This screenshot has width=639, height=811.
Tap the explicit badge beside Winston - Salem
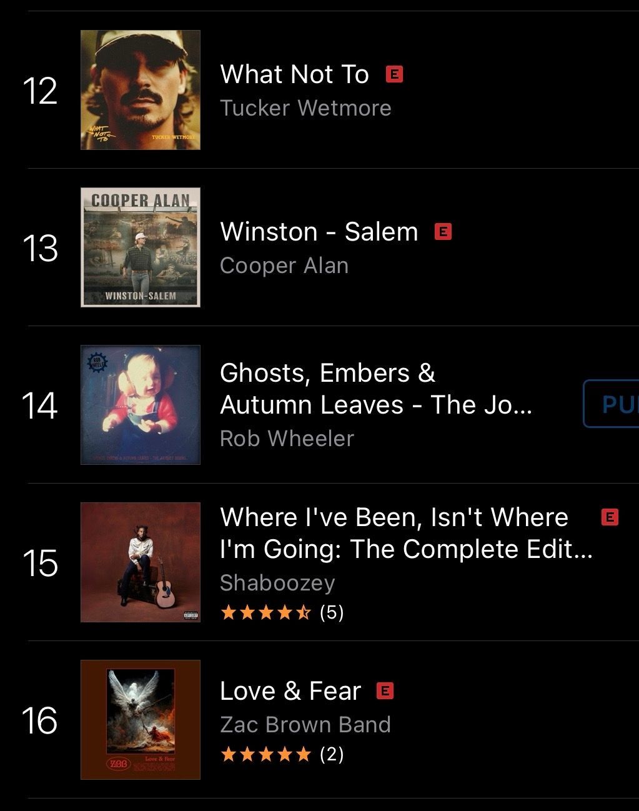pyautogui.click(x=443, y=232)
